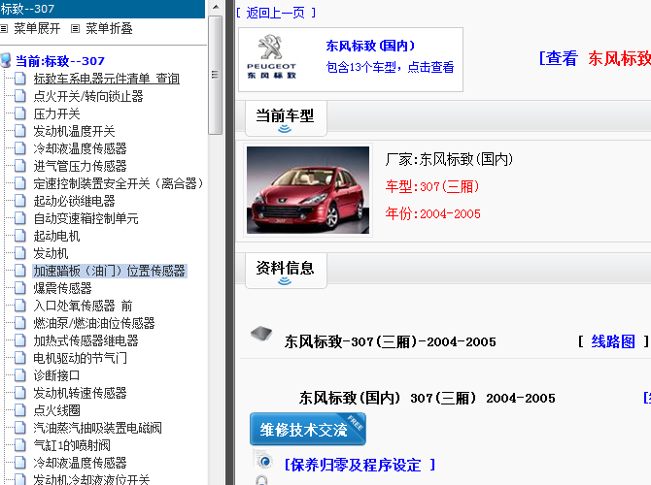Image resolution: width=651 pixels, height=485 pixels.
Task: Open the 线路图 wiring diagram link
Action: 613,341
